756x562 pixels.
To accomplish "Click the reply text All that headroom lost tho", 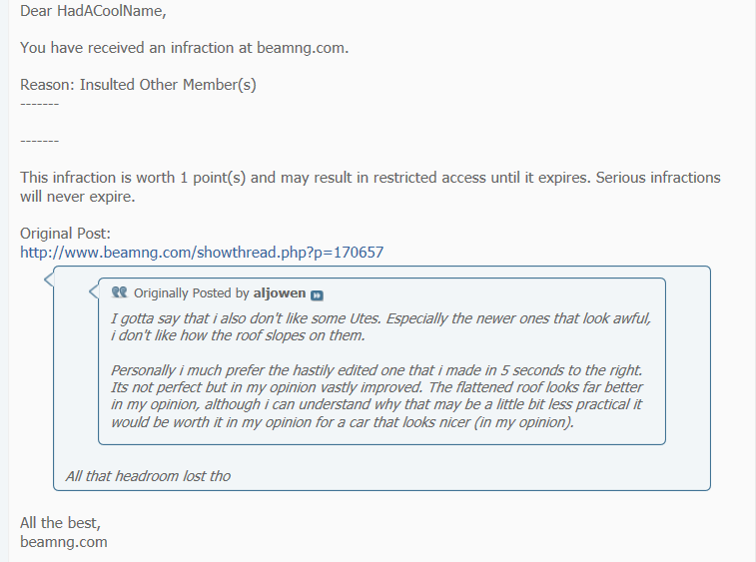I will click(148, 476).
